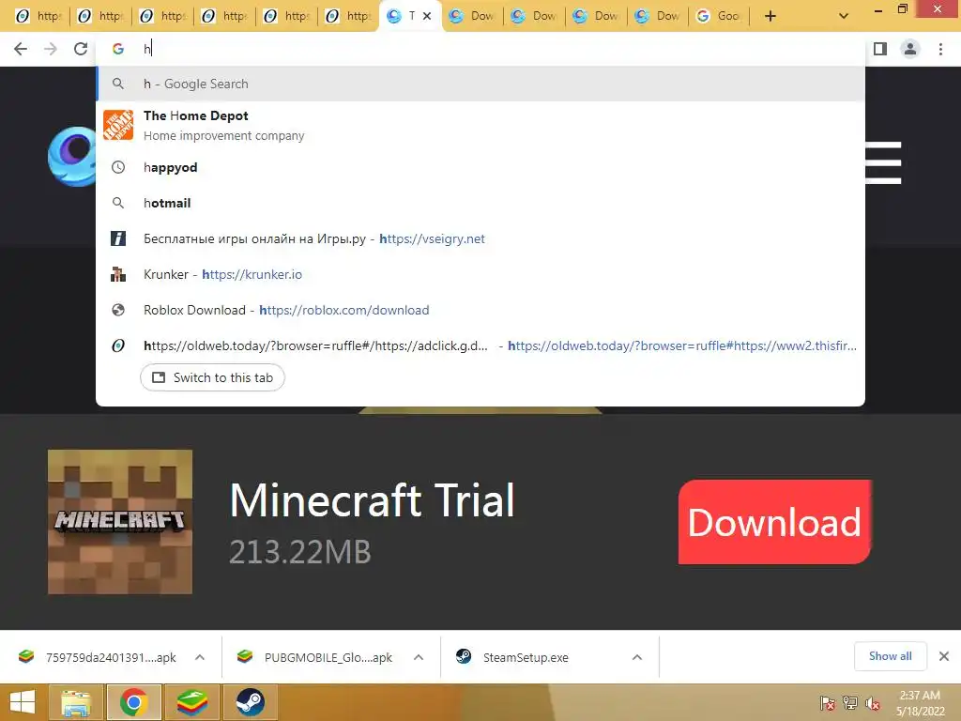Select the oldweb.today suggestion
This screenshot has width=961, height=721.
[x=480, y=345]
